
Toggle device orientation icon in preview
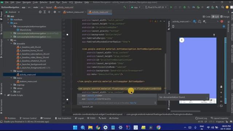tap(173, 27)
